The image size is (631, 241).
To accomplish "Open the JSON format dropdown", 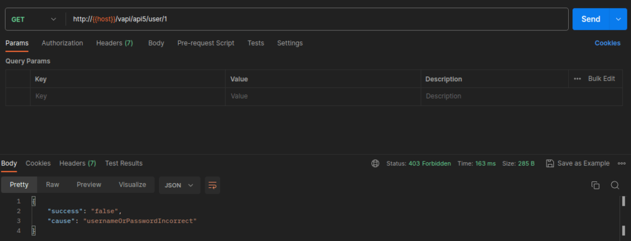I will tap(179, 185).
